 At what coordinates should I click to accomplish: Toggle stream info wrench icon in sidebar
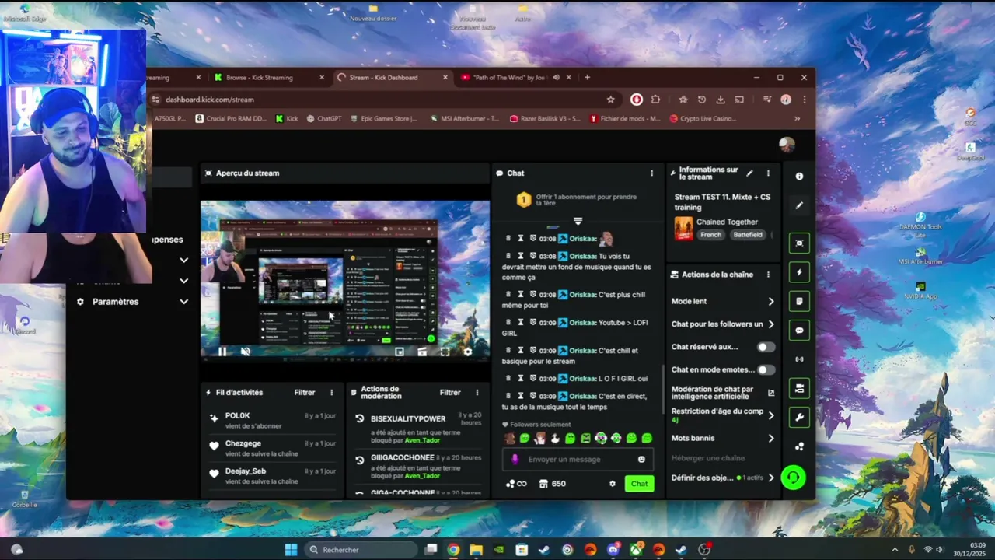799,418
